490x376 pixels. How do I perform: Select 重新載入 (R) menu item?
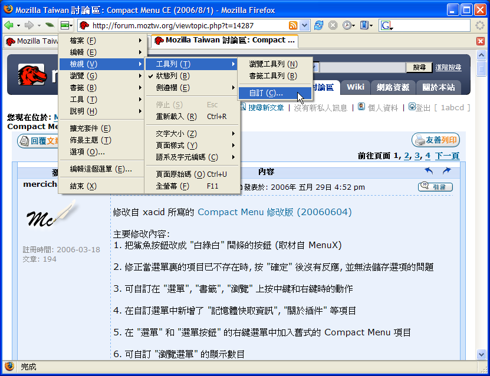click(192, 117)
